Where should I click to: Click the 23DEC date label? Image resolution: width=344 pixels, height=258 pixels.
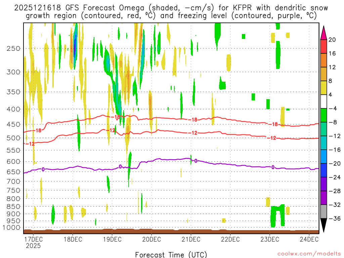coord(270,239)
